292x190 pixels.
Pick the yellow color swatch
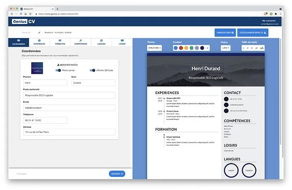click(186, 48)
